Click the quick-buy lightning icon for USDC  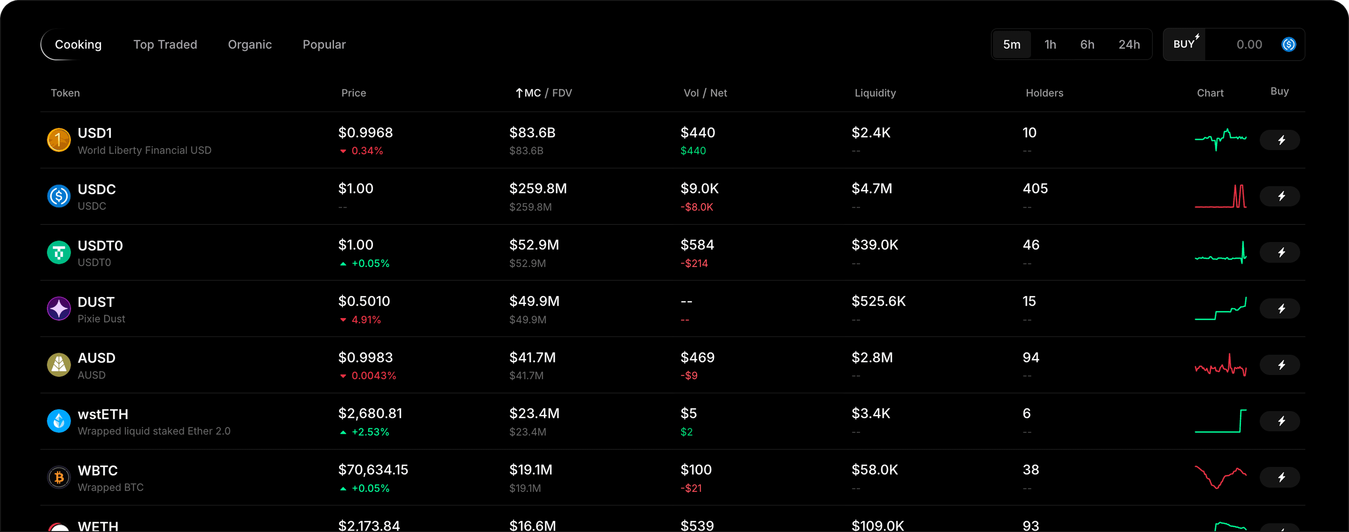pyautogui.click(x=1279, y=196)
